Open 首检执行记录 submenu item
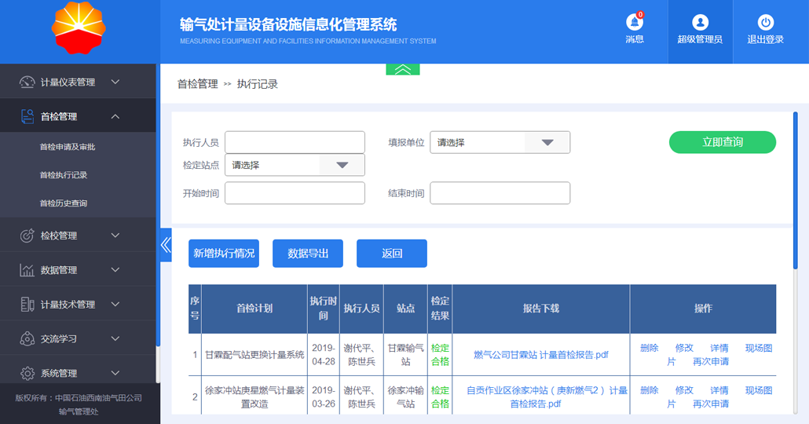This screenshot has height=424, width=809. [64, 175]
